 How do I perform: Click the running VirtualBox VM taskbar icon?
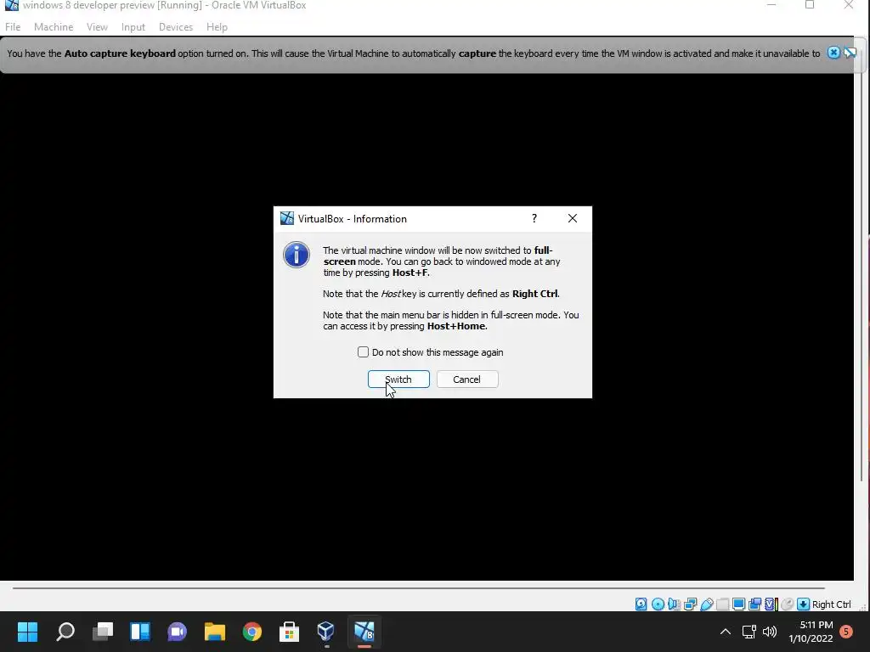coord(364,632)
